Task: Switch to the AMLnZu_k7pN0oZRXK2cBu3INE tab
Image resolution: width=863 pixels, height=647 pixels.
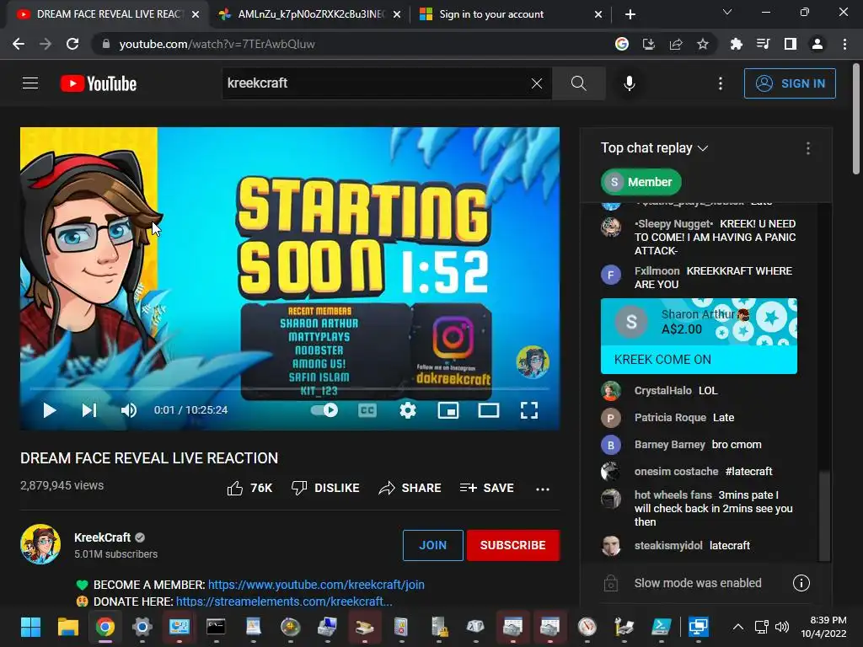Action: [x=310, y=14]
